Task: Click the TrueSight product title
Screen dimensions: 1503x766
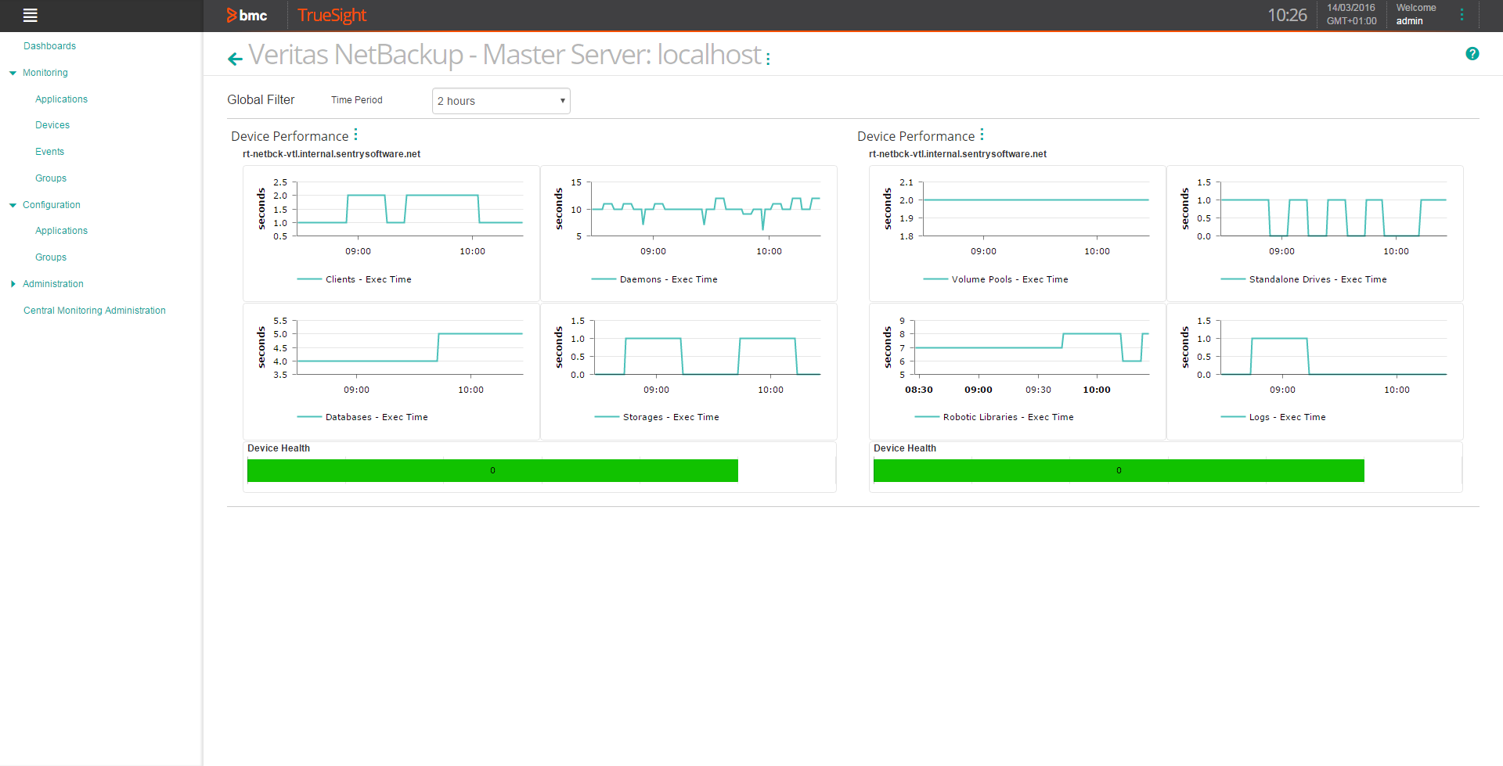Action: pyautogui.click(x=332, y=16)
